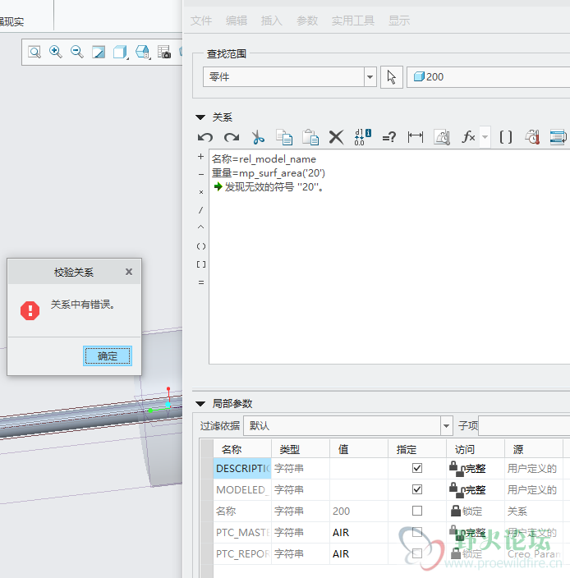Insert parameter from list brackets icon

506,137
